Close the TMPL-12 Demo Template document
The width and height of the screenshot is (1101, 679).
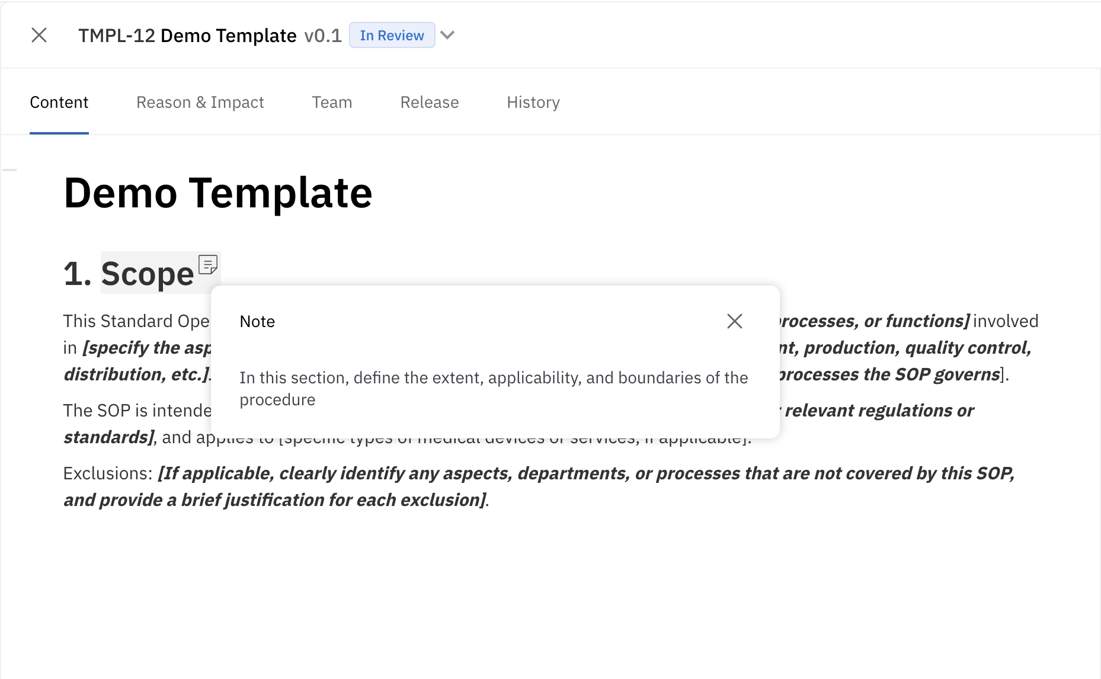point(39,35)
